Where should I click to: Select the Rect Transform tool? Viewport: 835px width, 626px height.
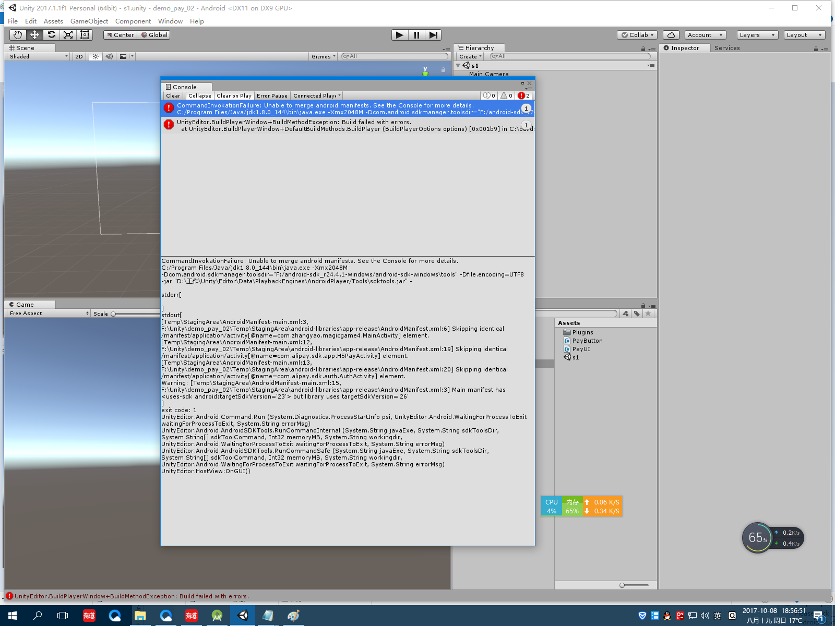(85, 35)
